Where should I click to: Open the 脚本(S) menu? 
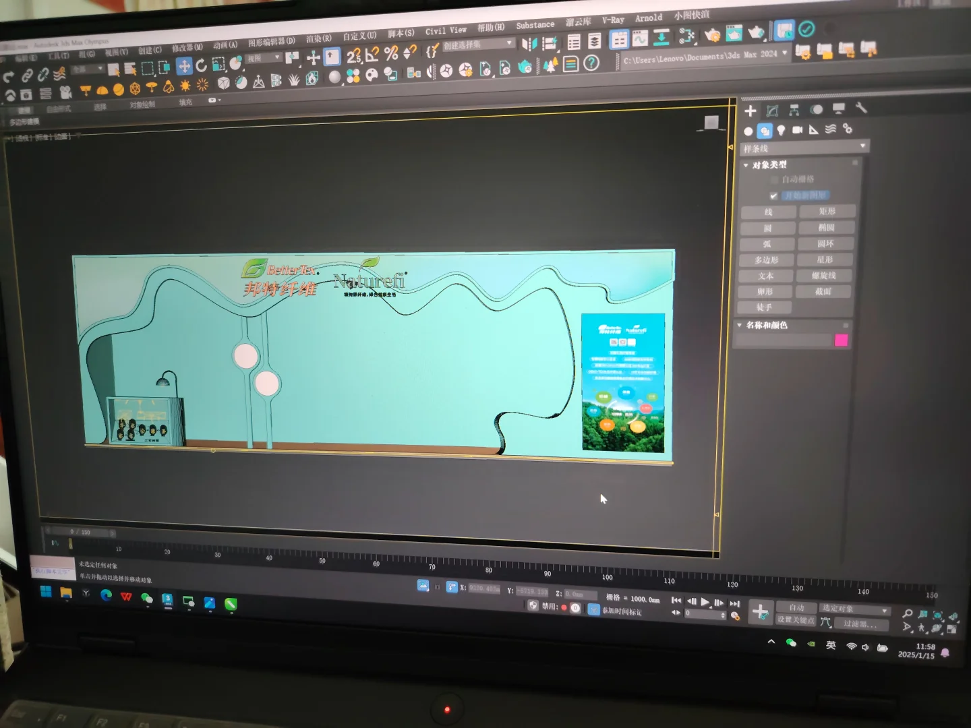coord(401,33)
